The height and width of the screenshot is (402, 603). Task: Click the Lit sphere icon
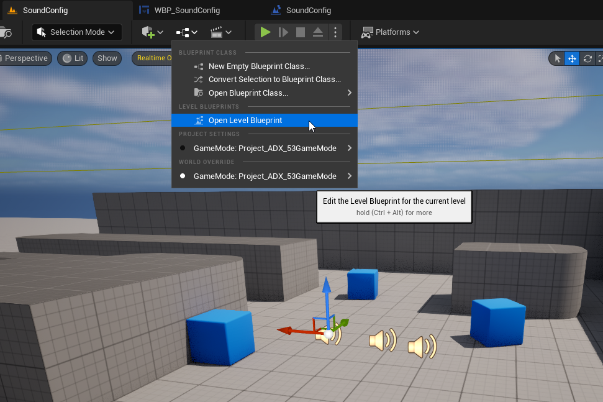pos(67,58)
